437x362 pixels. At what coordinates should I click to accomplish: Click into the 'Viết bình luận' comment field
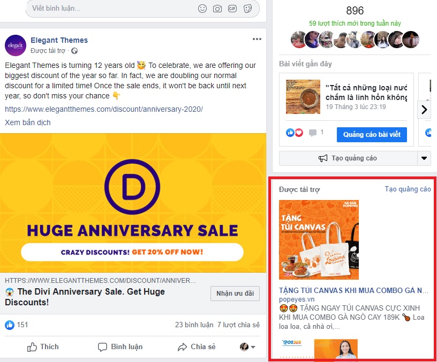pyautogui.click(x=142, y=9)
